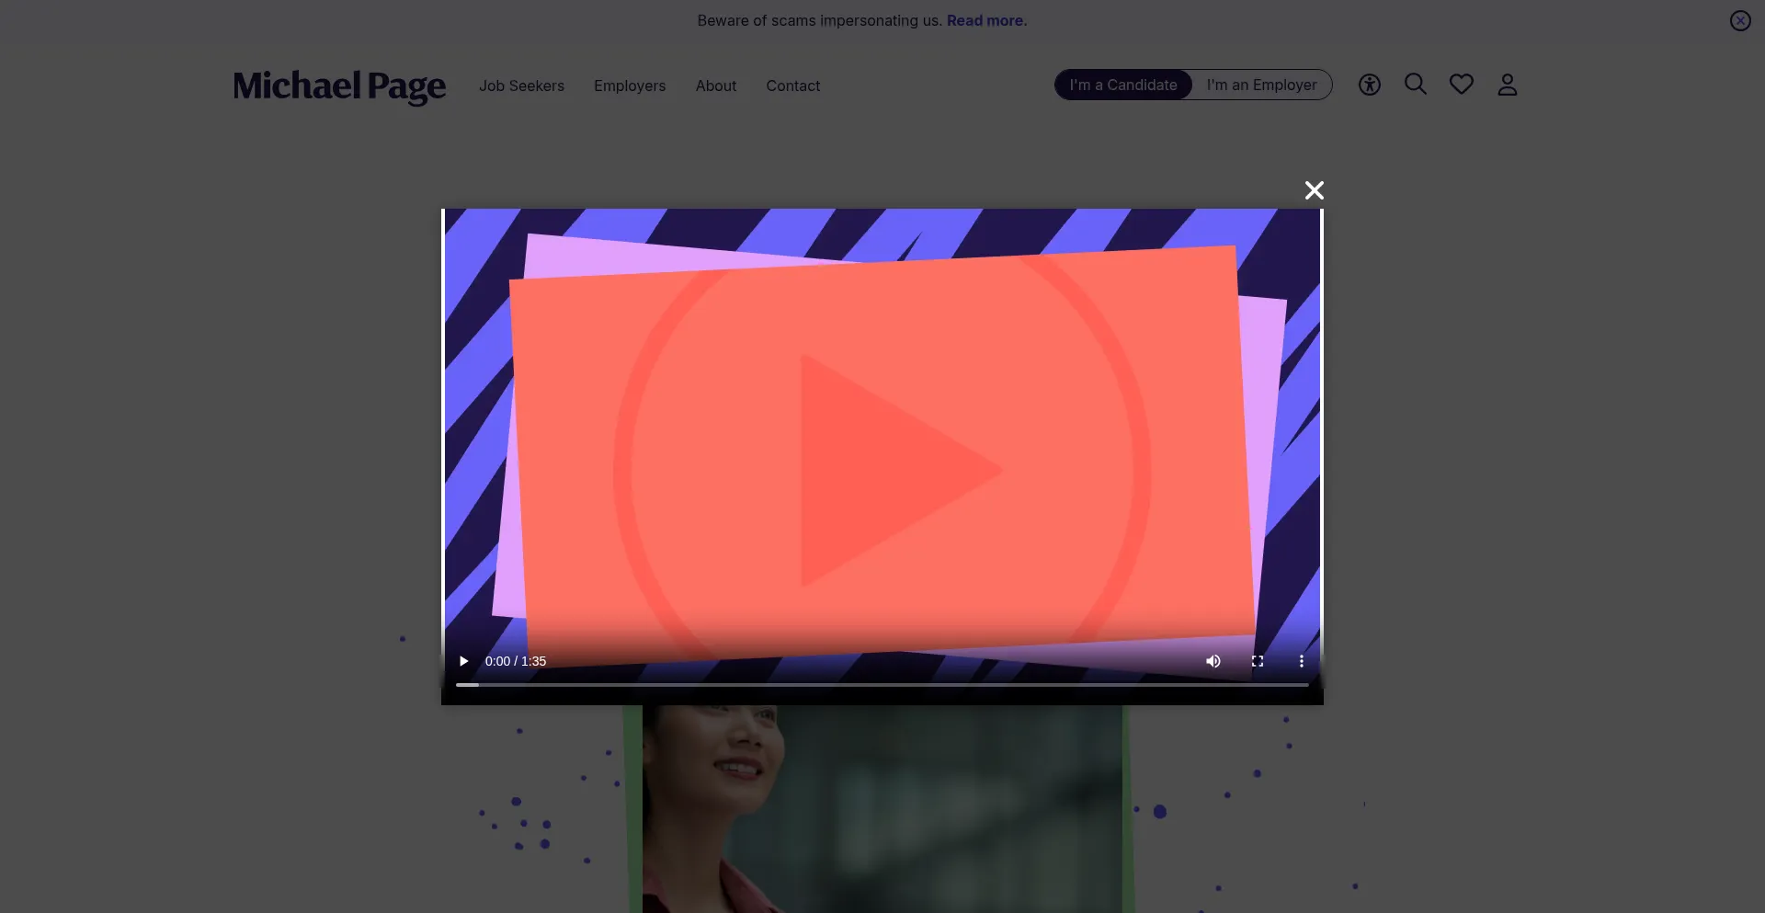View saved jobs heart icon
Image resolution: width=1765 pixels, height=913 pixels.
coord(1462,85)
